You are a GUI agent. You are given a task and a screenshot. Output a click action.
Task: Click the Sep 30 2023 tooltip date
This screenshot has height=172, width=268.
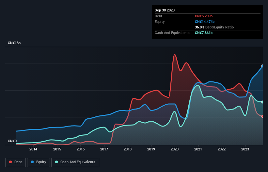click(x=165, y=10)
